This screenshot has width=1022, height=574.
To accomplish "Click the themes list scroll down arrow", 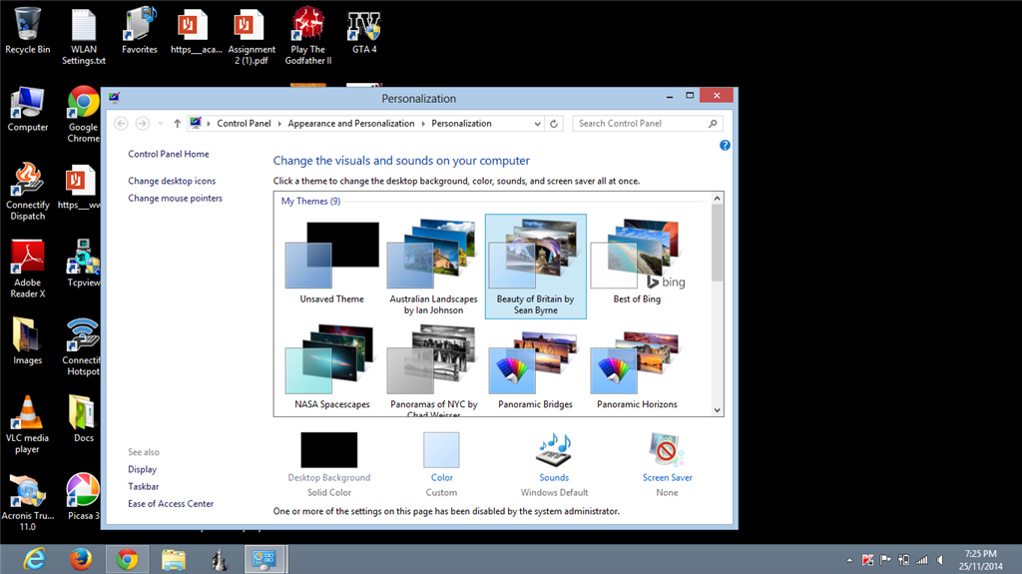I will coord(717,410).
